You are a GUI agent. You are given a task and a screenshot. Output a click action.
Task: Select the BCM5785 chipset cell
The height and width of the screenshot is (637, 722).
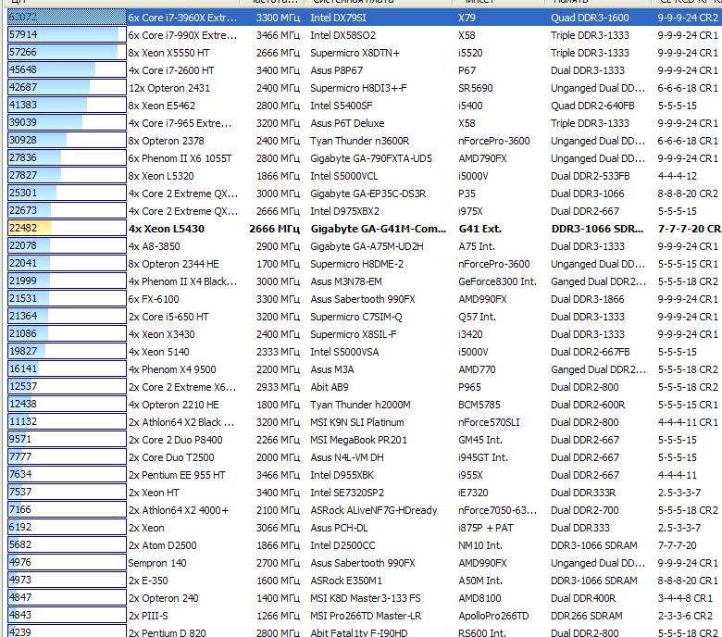click(x=479, y=405)
